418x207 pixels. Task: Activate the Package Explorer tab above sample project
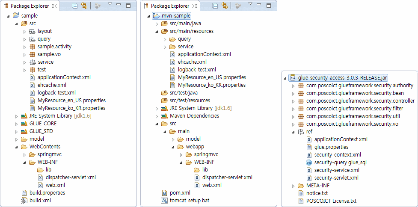click(x=30, y=6)
